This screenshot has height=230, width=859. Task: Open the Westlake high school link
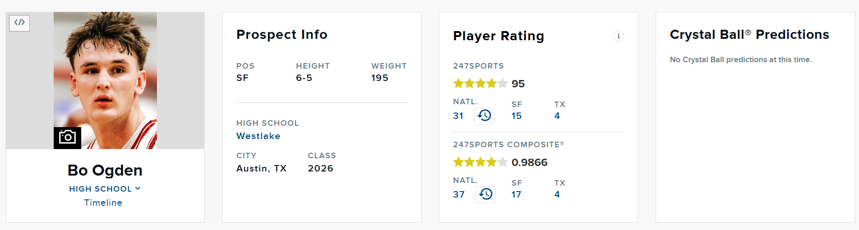[258, 136]
